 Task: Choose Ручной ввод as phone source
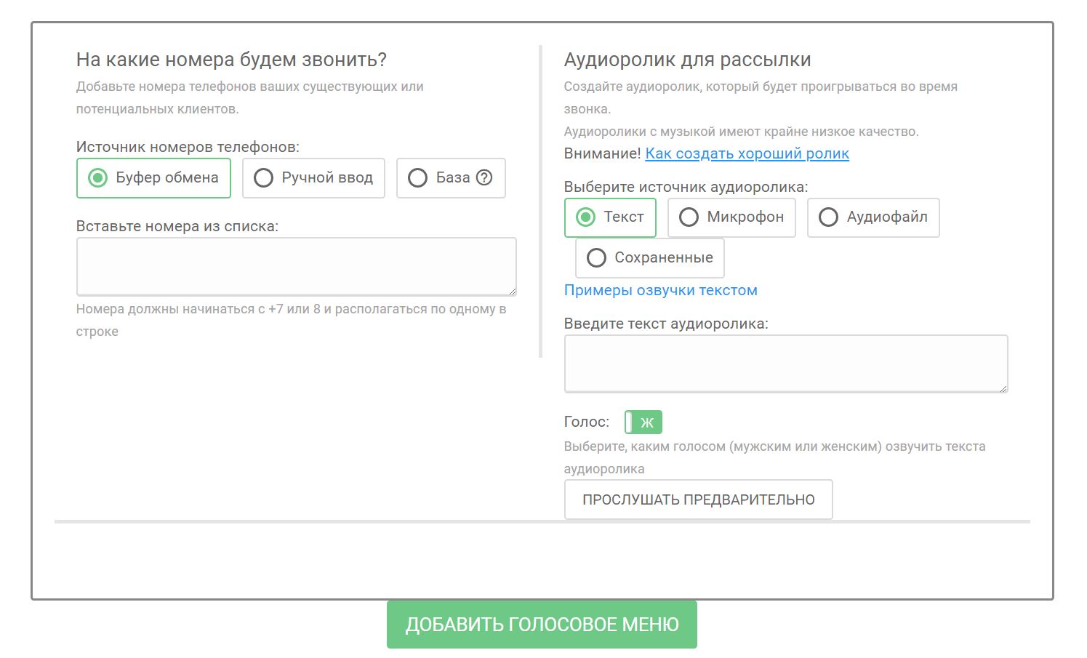[x=313, y=178]
